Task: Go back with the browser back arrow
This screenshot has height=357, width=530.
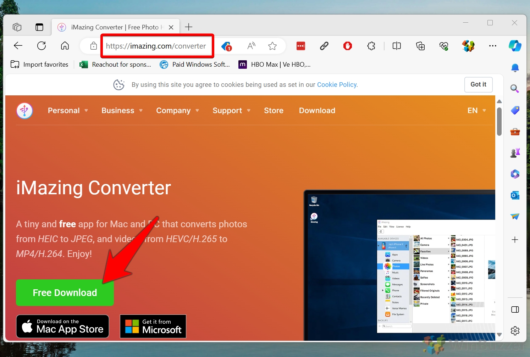Action: (x=18, y=46)
